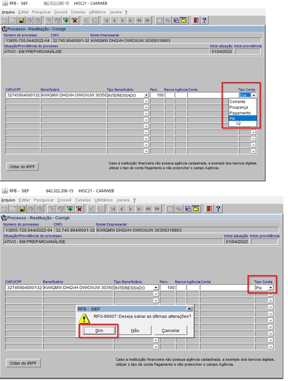Screen dimensions: 288x381
Task: Click Banco field in window with open Tipo Conta list
Action: [x=169, y=95]
